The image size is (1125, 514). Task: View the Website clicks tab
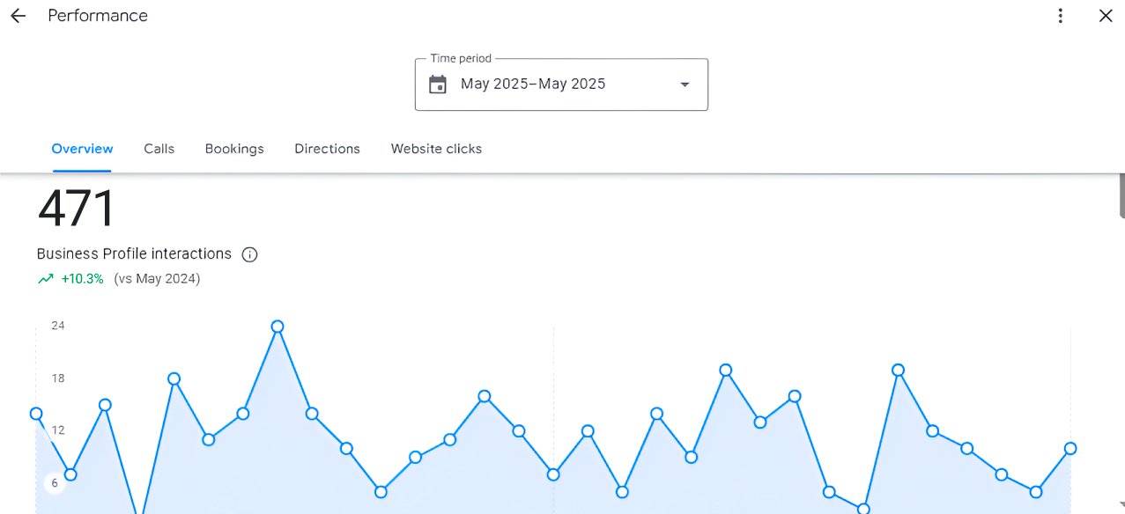436,149
